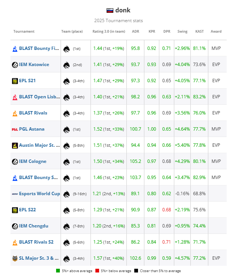This screenshot has height=280, width=236.
Task: Click the Esports World Cup logo icon
Action: (15, 194)
